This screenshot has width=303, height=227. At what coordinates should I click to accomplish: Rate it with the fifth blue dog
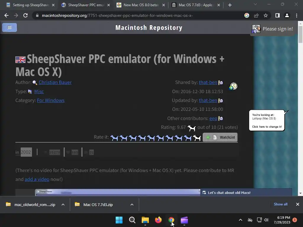[x=151, y=138]
